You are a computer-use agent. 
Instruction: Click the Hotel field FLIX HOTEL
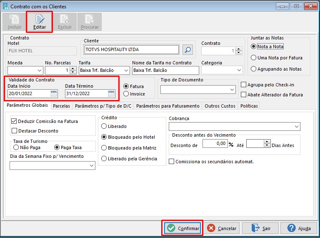click(42, 51)
